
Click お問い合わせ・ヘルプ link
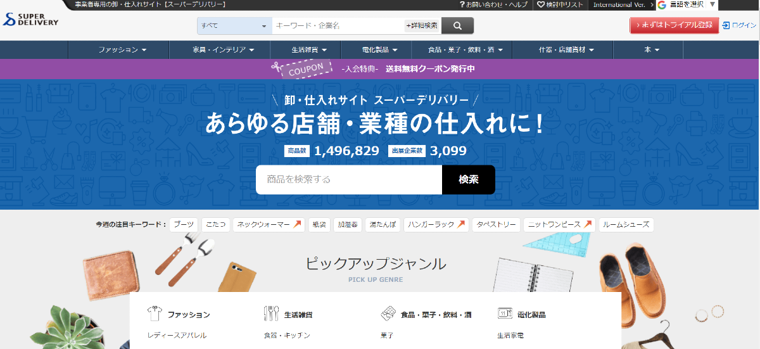click(495, 5)
